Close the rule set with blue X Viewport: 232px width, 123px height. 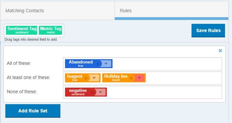tap(220, 51)
